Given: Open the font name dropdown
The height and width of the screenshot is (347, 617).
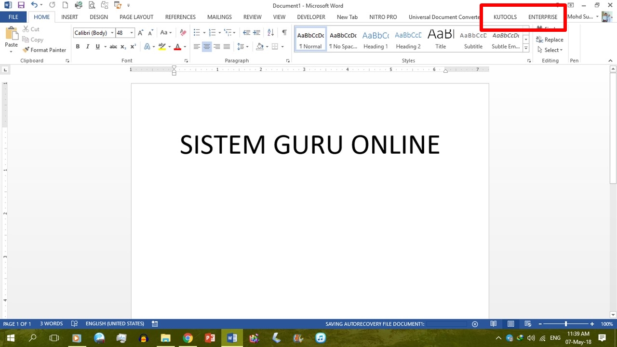Looking at the screenshot, I should coord(112,33).
